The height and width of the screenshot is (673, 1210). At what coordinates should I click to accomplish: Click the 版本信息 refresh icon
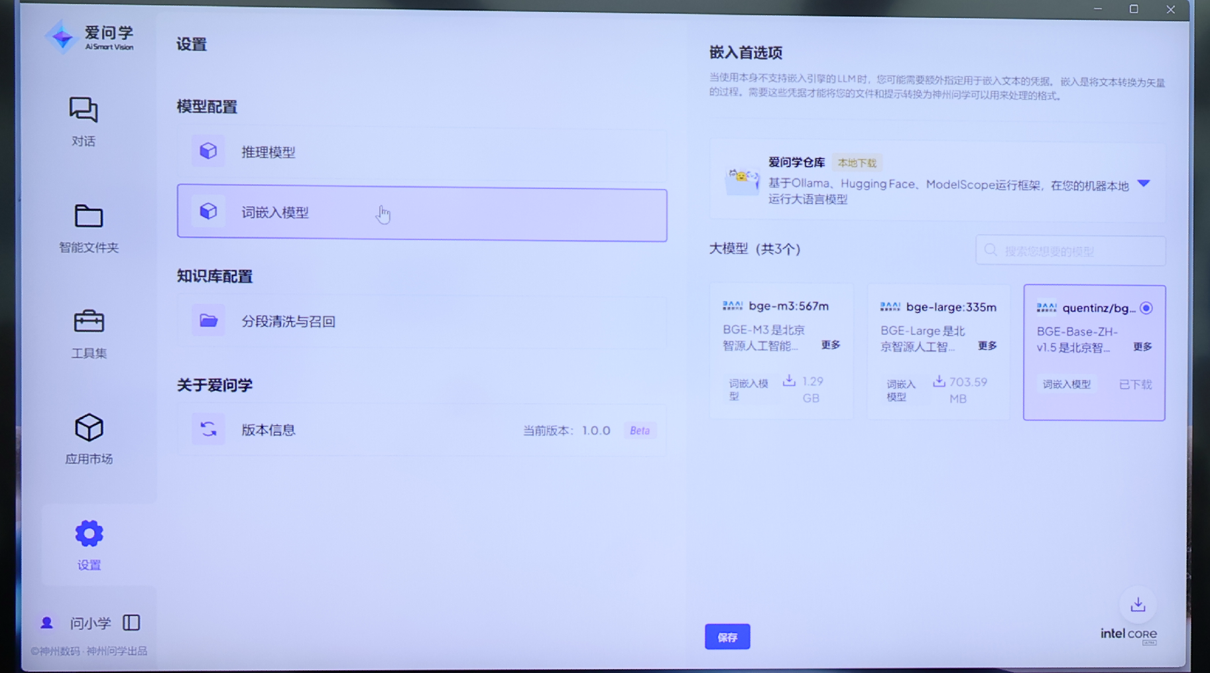(x=208, y=429)
